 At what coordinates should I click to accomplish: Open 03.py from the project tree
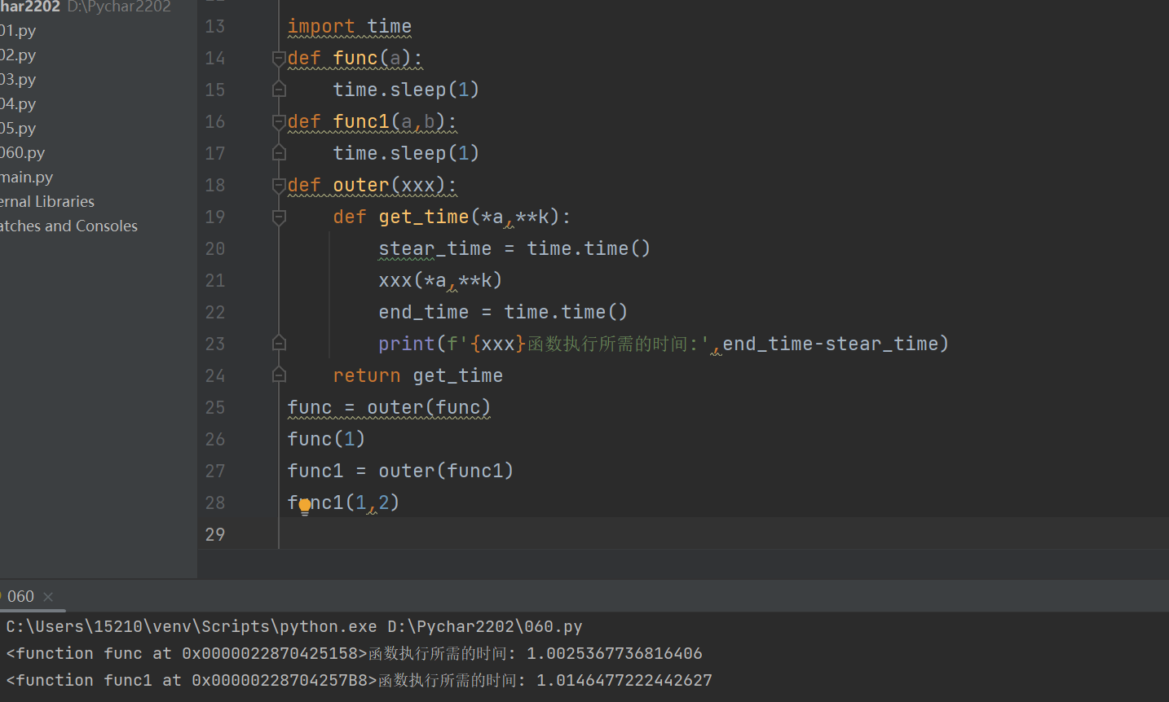[x=18, y=80]
